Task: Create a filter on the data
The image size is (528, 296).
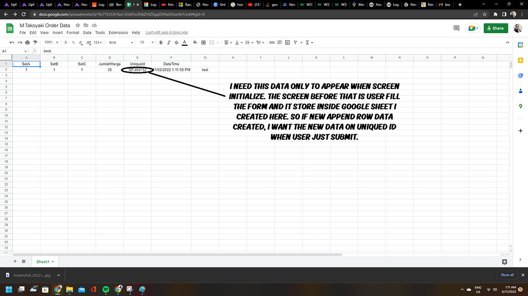Action: (x=295, y=43)
